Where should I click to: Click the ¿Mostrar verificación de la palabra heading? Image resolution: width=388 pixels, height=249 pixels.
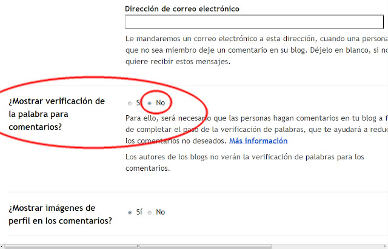coord(57,113)
